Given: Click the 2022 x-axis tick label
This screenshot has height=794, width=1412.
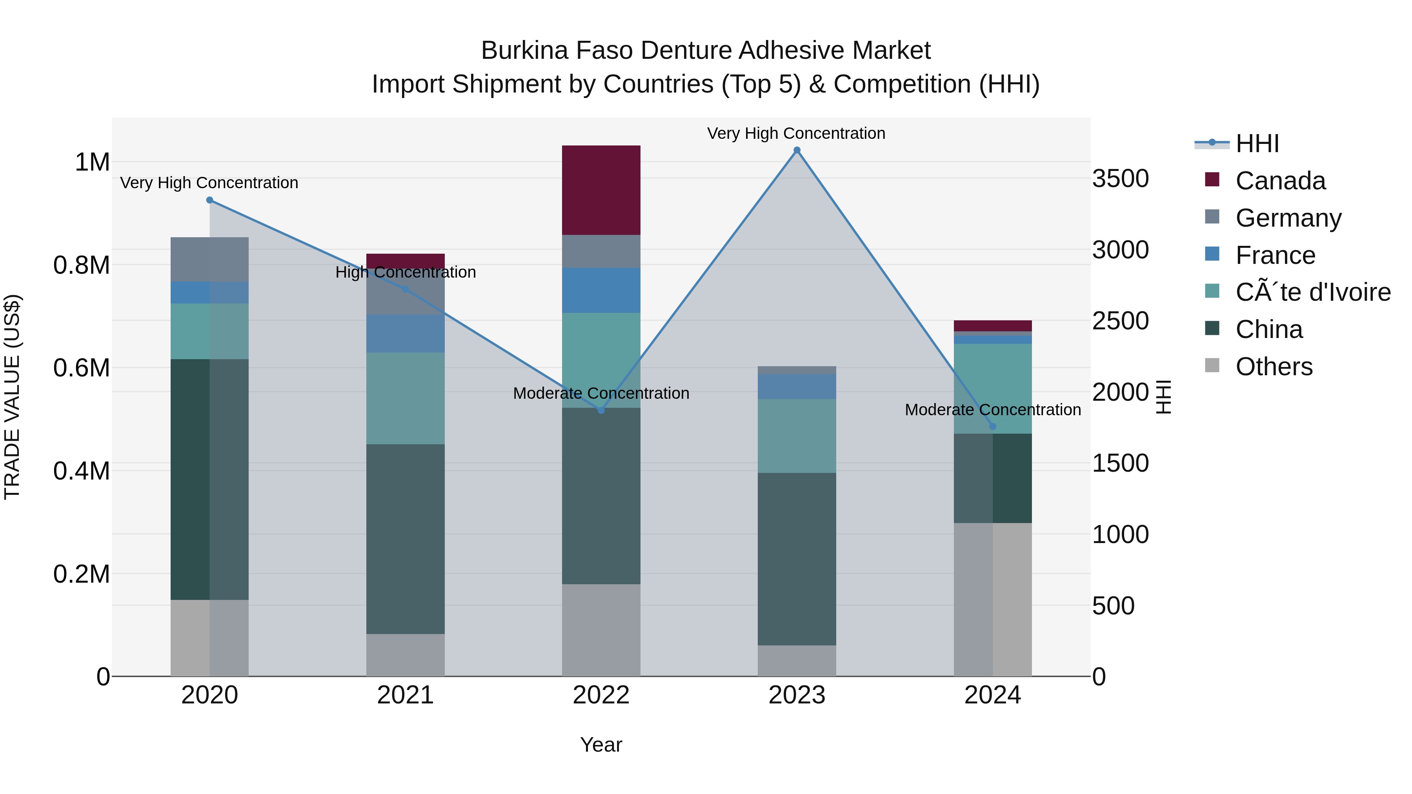Looking at the screenshot, I should coord(601,695).
